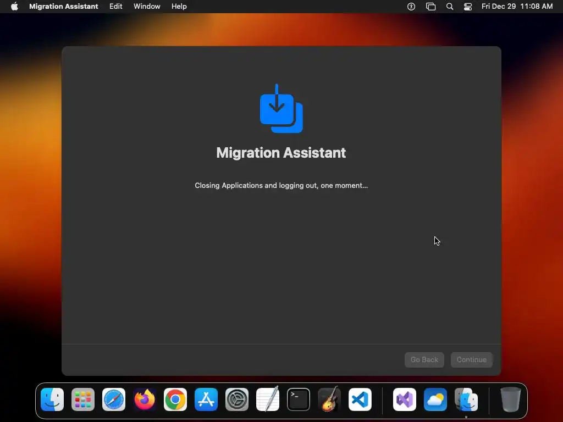Open Visual Studio purple icon in Dock
Image resolution: width=563 pixels, height=422 pixels.
coord(405,399)
